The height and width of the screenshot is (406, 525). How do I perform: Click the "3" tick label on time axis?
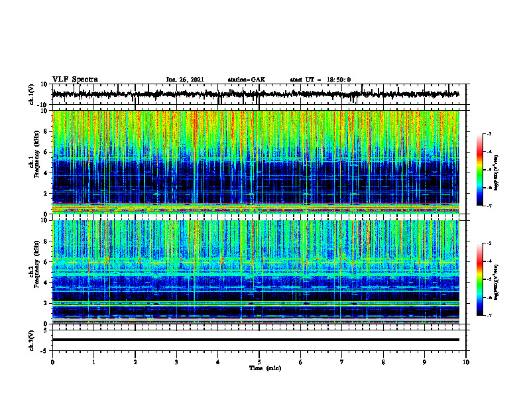[176, 362]
